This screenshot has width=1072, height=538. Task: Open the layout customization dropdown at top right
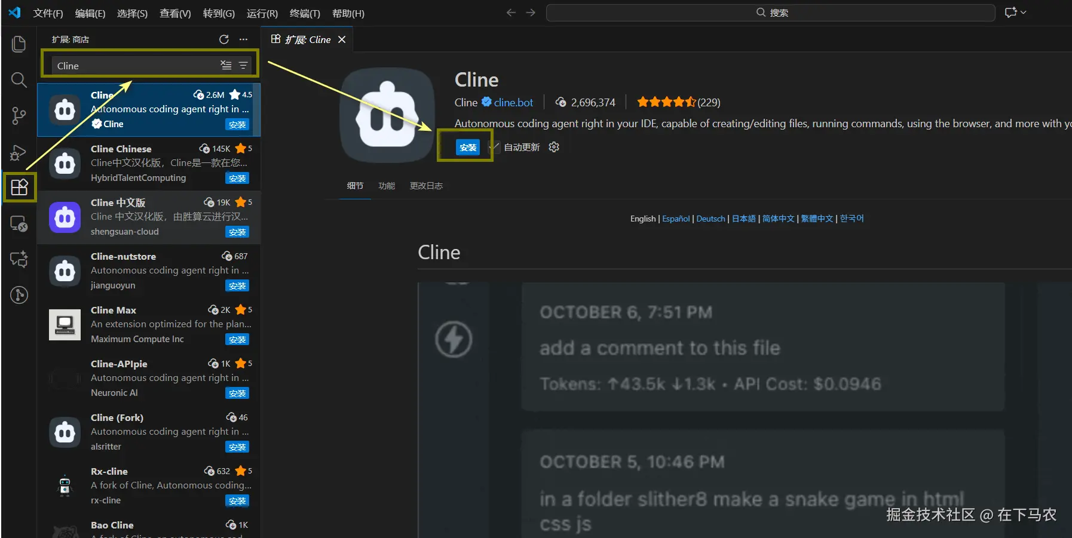pyautogui.click(x=1015, y=13)
